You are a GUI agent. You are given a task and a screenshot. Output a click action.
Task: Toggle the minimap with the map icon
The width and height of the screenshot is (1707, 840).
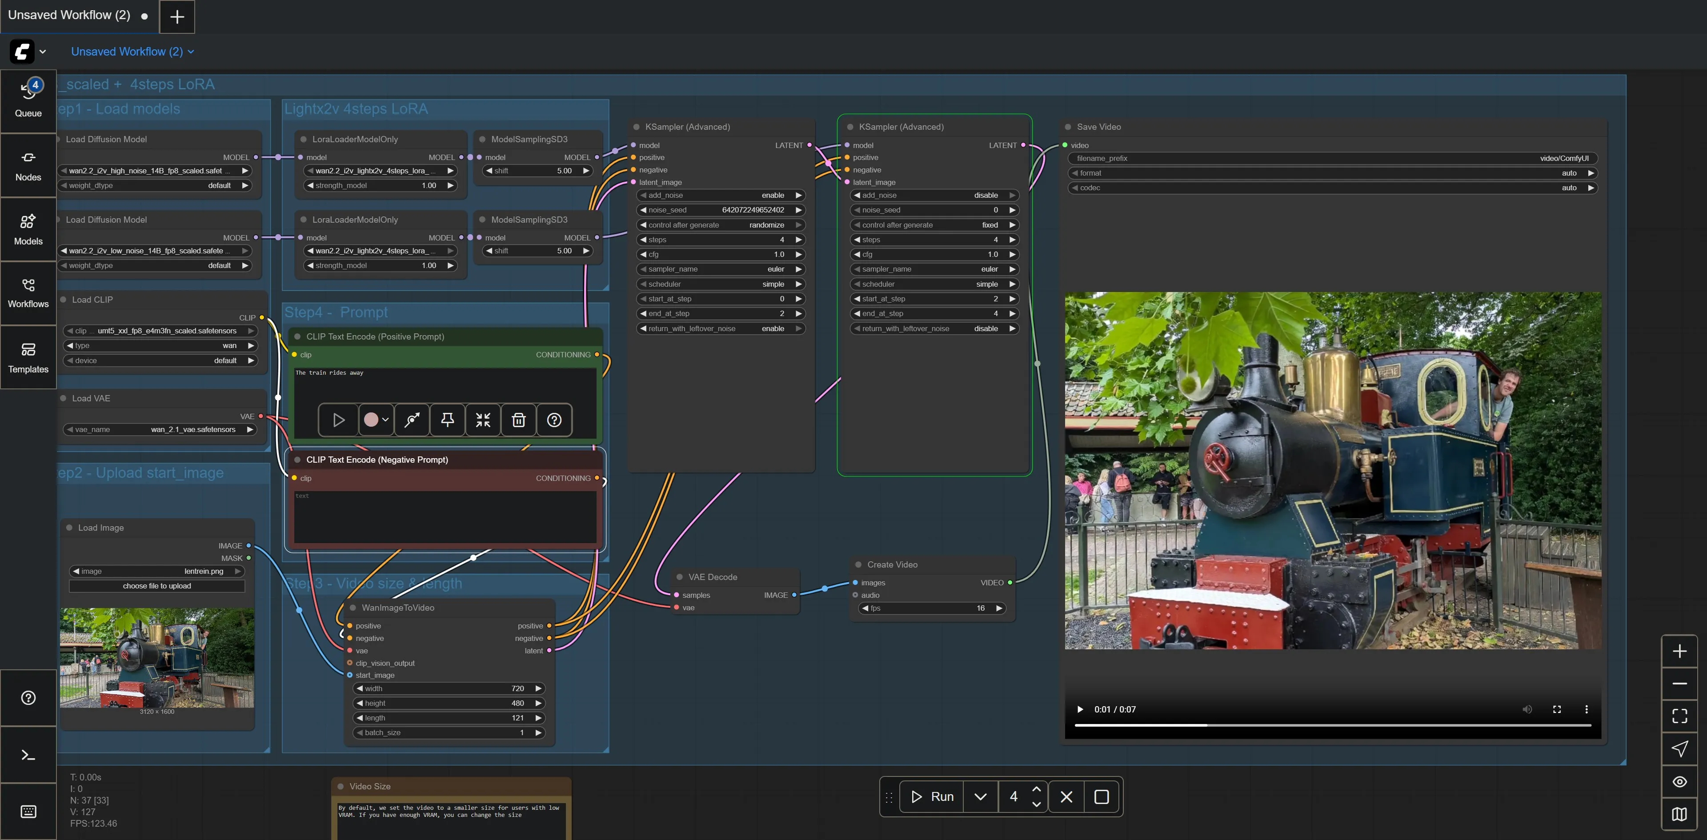pyautogui.click(x=1679, y=814)
